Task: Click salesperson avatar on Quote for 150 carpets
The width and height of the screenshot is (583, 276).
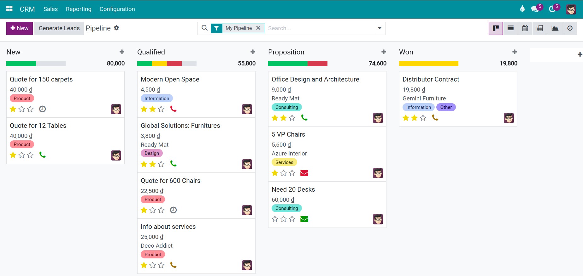Action: point(116,109)
